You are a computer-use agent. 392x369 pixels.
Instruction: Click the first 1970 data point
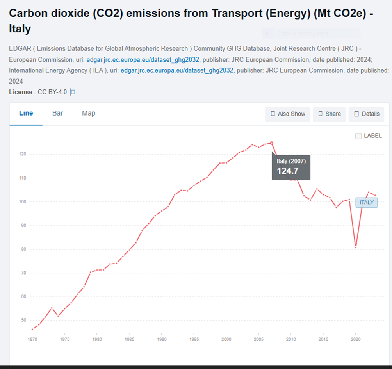[x=32, y=329]
